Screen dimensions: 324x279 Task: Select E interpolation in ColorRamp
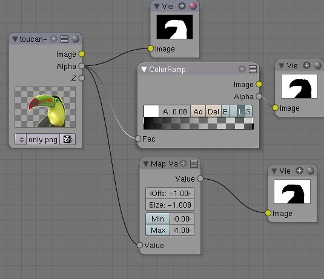225,111
